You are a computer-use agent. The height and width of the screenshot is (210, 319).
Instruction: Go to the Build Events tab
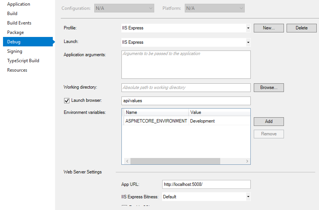coord(19,23)
